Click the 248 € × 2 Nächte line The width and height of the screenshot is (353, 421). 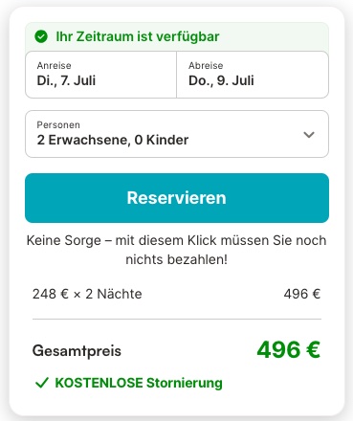tap(87, 294)
